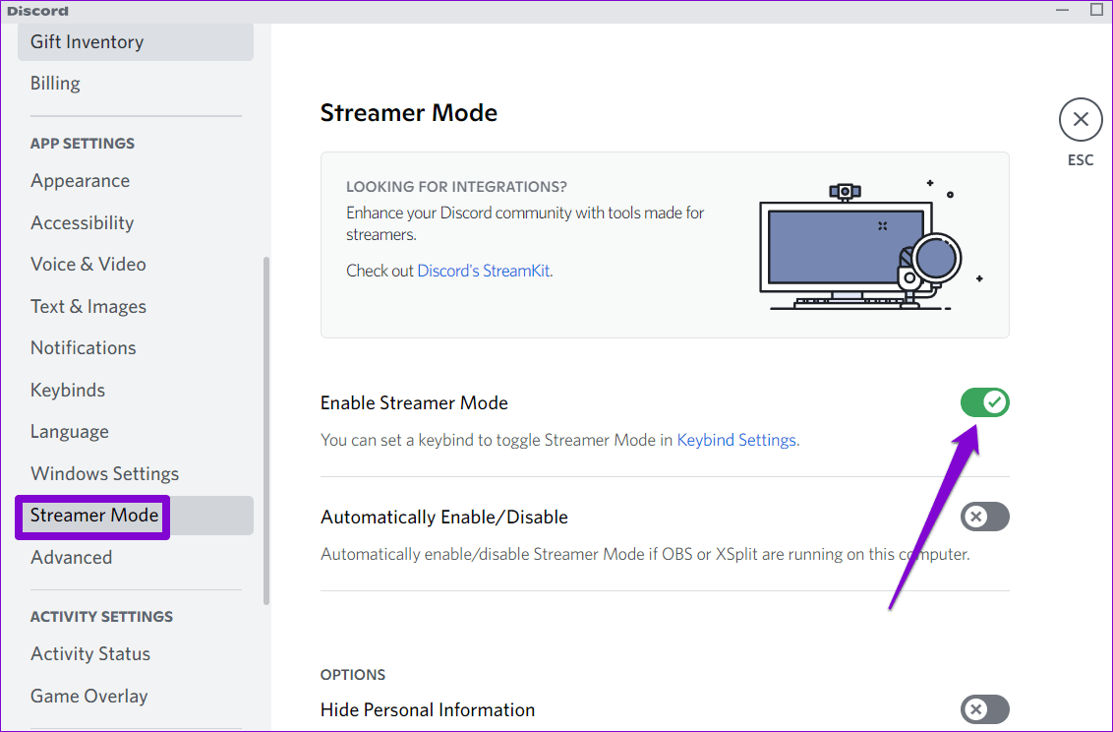
Task: Click the Streamer Mode page heading
Action: click(x=409, y=112)
